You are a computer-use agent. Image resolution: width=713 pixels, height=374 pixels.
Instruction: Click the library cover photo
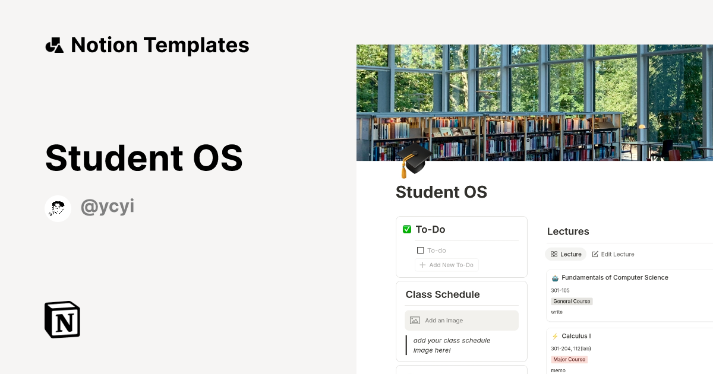click(x=535, y=101)
